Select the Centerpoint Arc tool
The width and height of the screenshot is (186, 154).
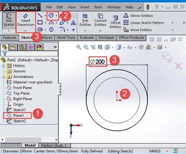pos(51,23)
